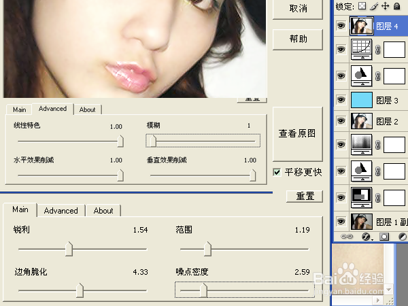This screenshot has width=408, height=306.
Task: Hide 图层 1 副本 layer eye
Action: [341, 222]
